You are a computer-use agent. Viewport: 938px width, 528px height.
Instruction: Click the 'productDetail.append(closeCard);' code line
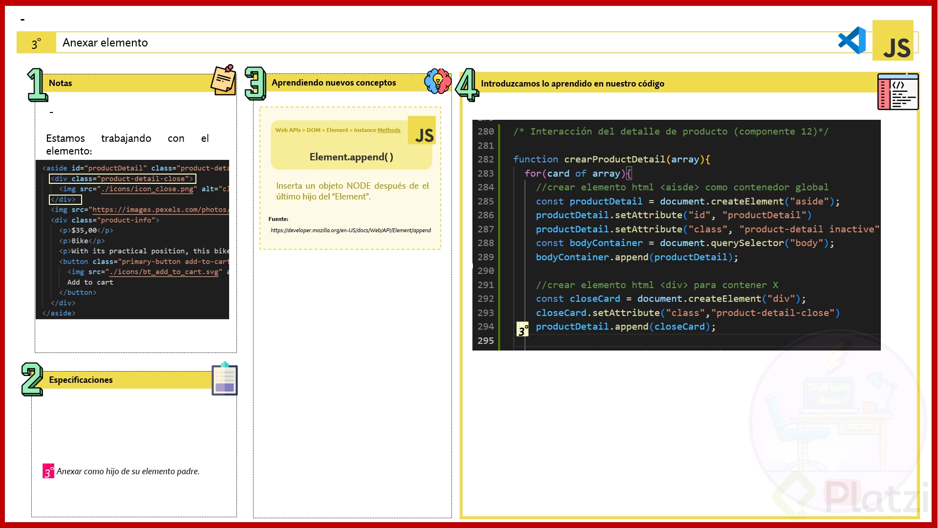pos(626,327)
